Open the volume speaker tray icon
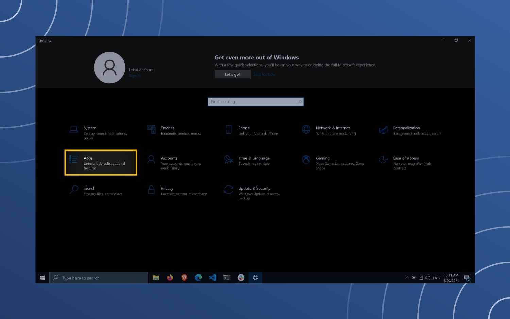The height and width of the screenshot is (319, 510). (428, 278)
